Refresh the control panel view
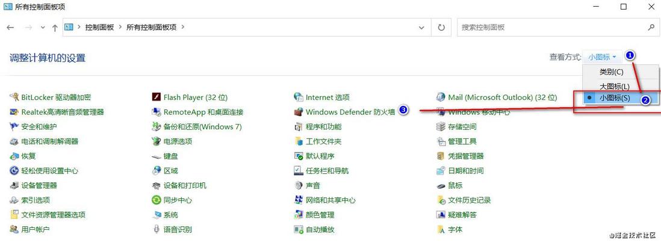661x243 pixels. tap(441, 28)
